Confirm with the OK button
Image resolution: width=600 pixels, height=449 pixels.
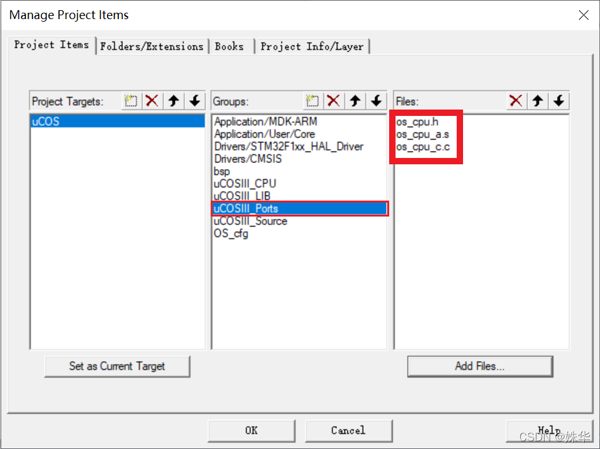pyautogui.click(x=252, y=431)
